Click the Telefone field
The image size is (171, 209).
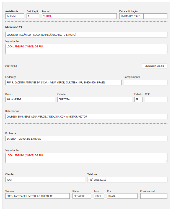pyautogui.click(x=127, y=180)
